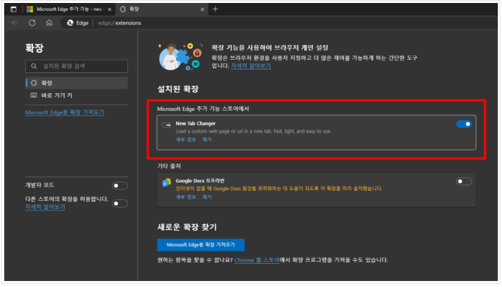Screen dimensions: 502x287
Task: Close the Microsoft Edge 추가 기능 tab
Action: pos(109,10)
